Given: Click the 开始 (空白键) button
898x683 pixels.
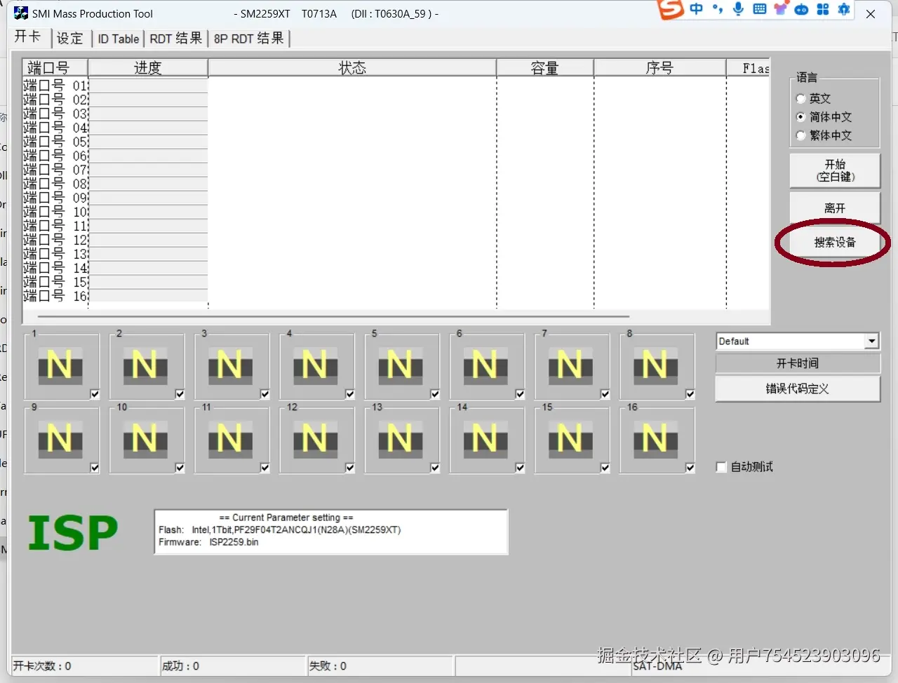Looking at the screenshot, I should [x=835, y=170].
